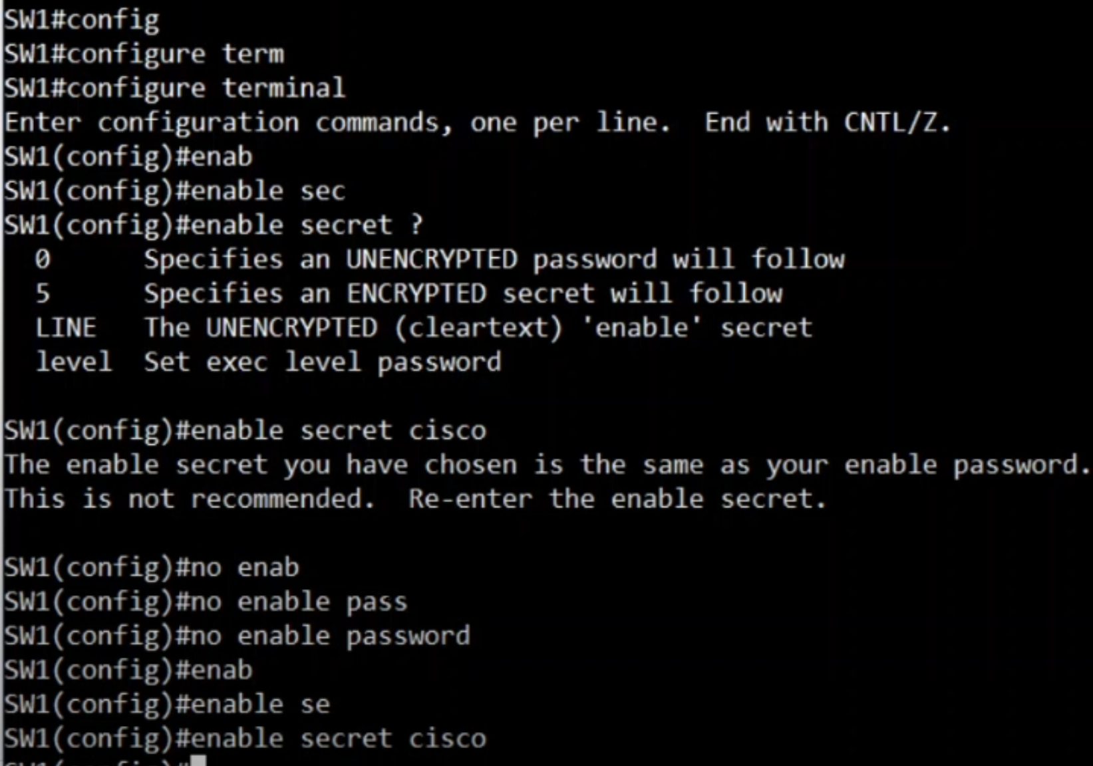Click the first 'enable secret cisco' command

pyautogui.click(x=245, y=431)
